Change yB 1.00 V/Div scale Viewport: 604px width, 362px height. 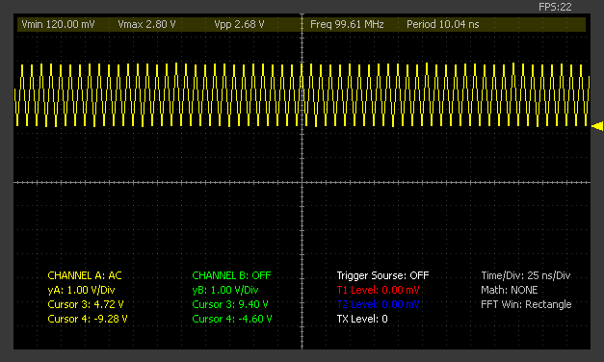tap(225, 290)
